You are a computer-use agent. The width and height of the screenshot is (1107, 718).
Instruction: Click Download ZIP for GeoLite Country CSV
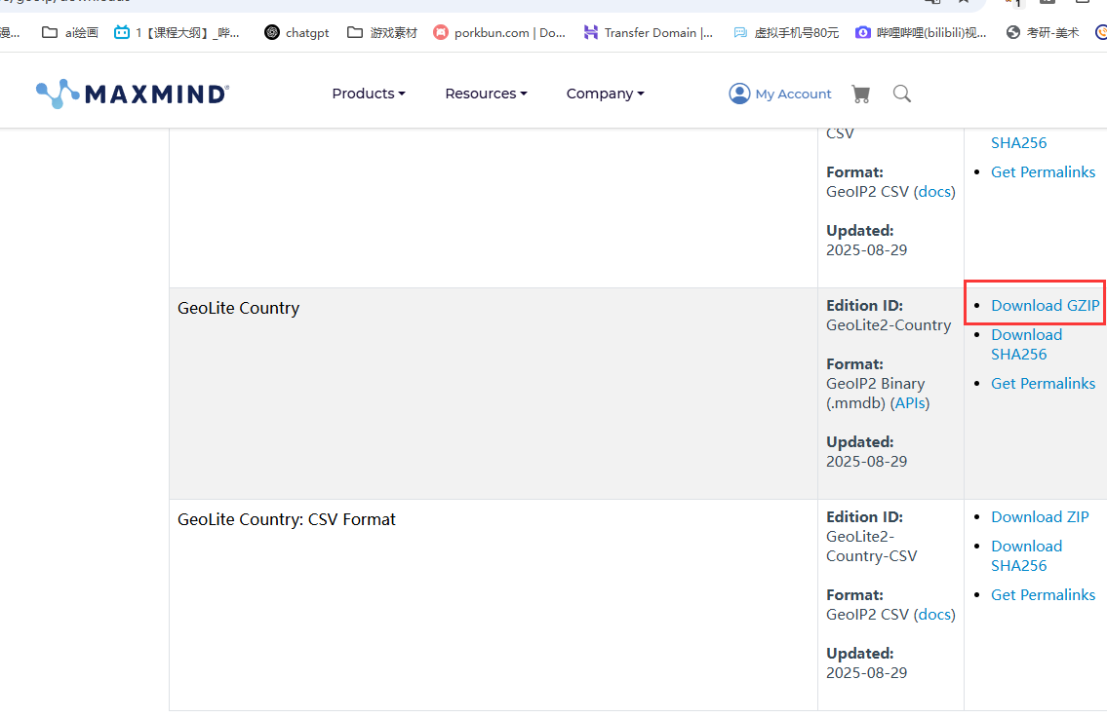click(1040, 517)
